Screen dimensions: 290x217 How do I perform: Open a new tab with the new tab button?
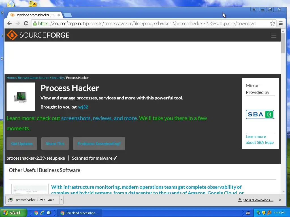(x=67, y=15)
